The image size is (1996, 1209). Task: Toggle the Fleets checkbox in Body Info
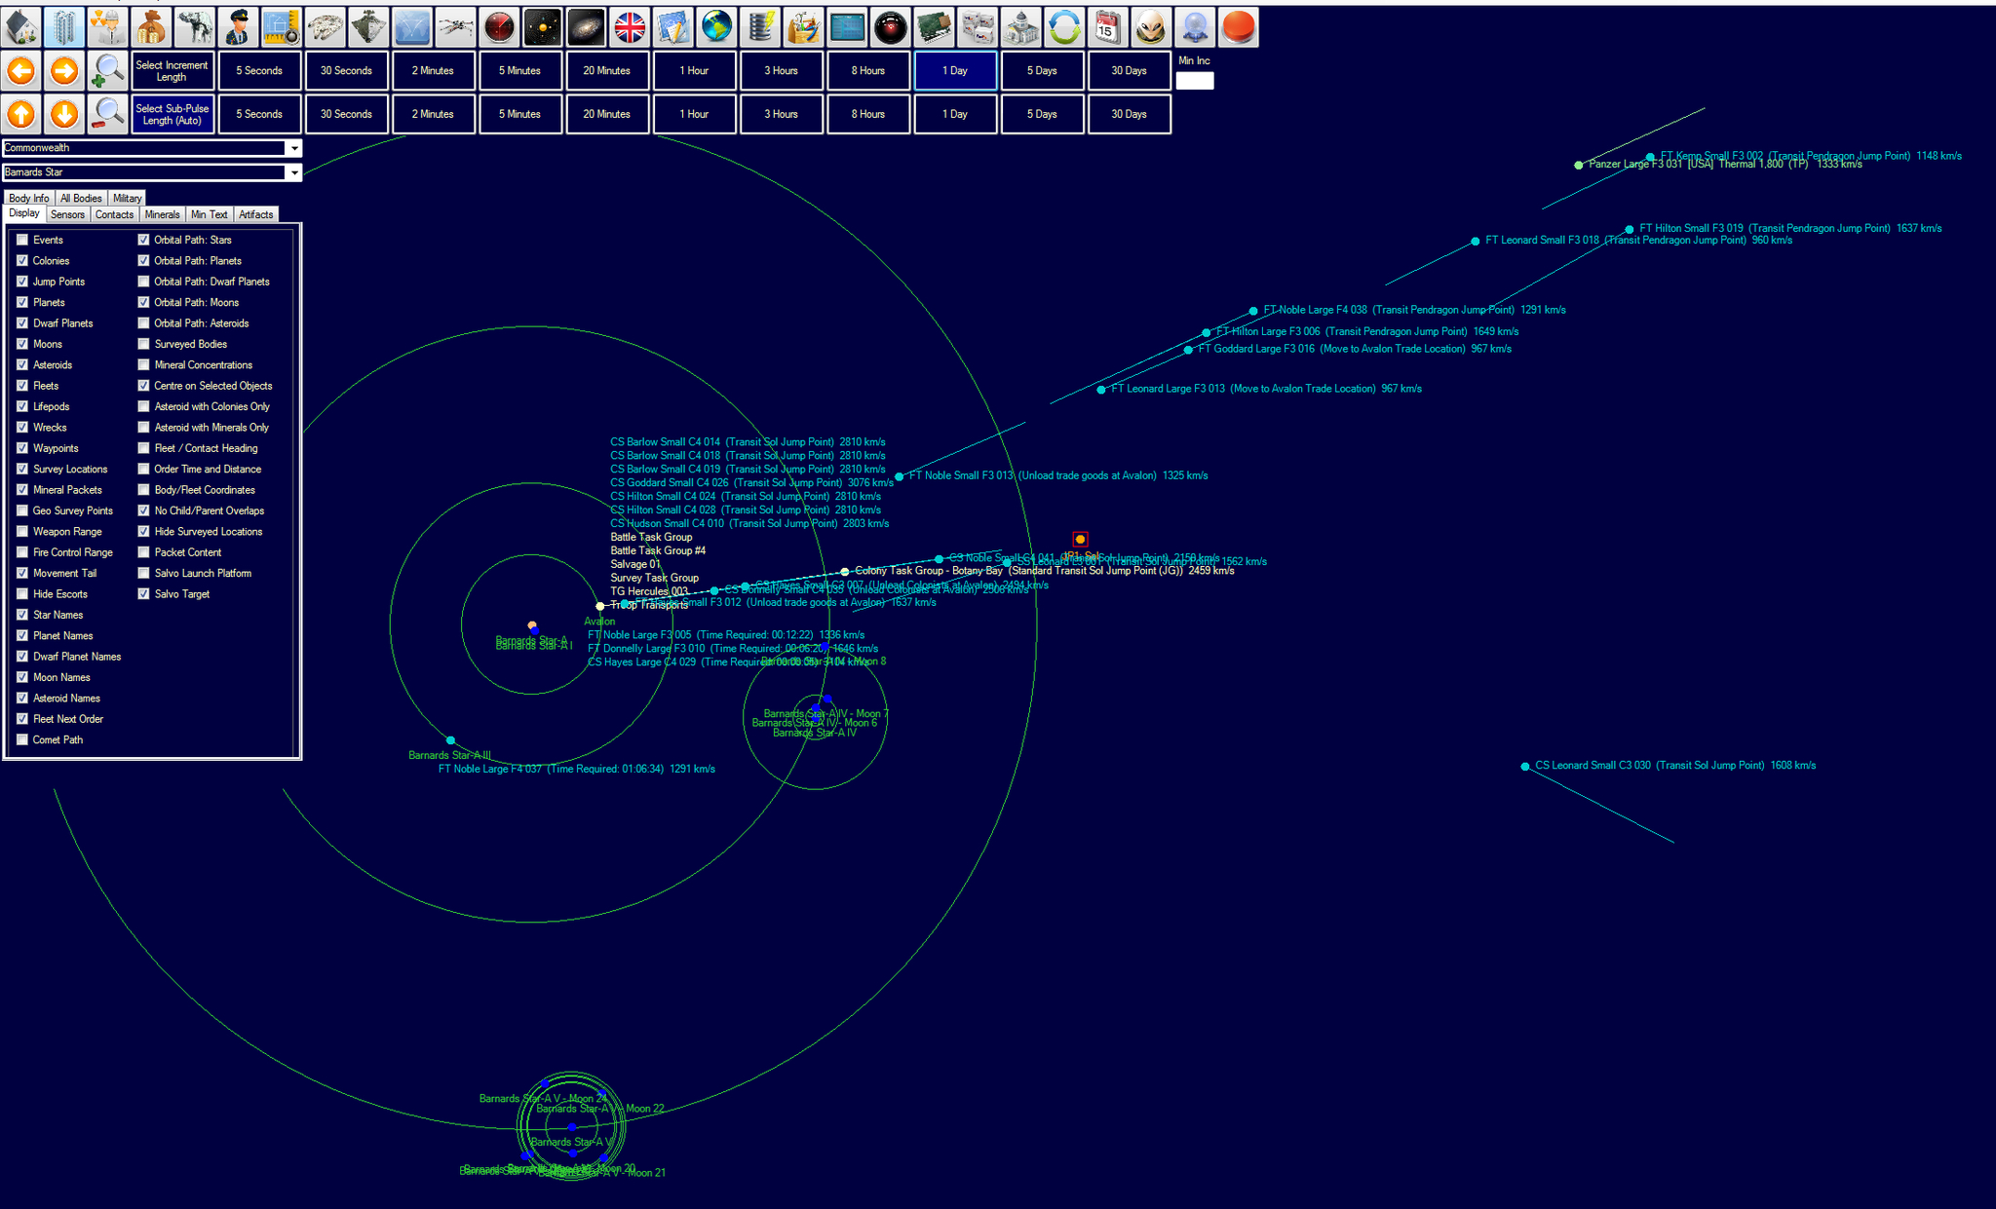pyautogui.click(x=21, y=385)
